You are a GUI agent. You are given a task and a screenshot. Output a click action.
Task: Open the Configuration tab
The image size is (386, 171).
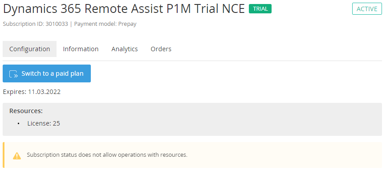coord(29,49)
